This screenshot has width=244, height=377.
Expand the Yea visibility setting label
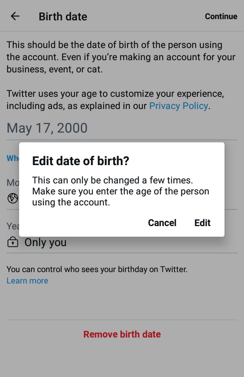pos(13,226)
